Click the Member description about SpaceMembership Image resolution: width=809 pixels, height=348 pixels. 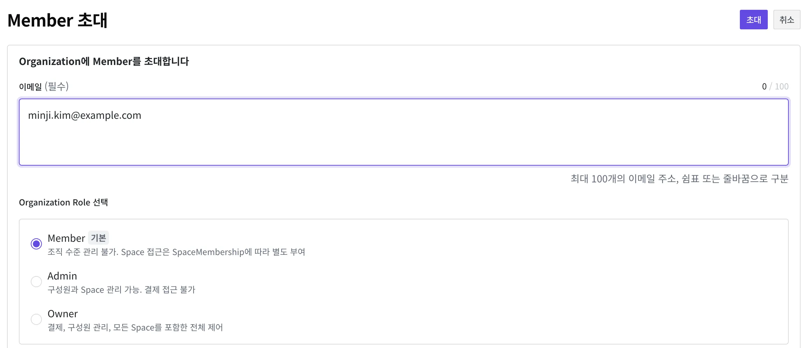(176, 252)
